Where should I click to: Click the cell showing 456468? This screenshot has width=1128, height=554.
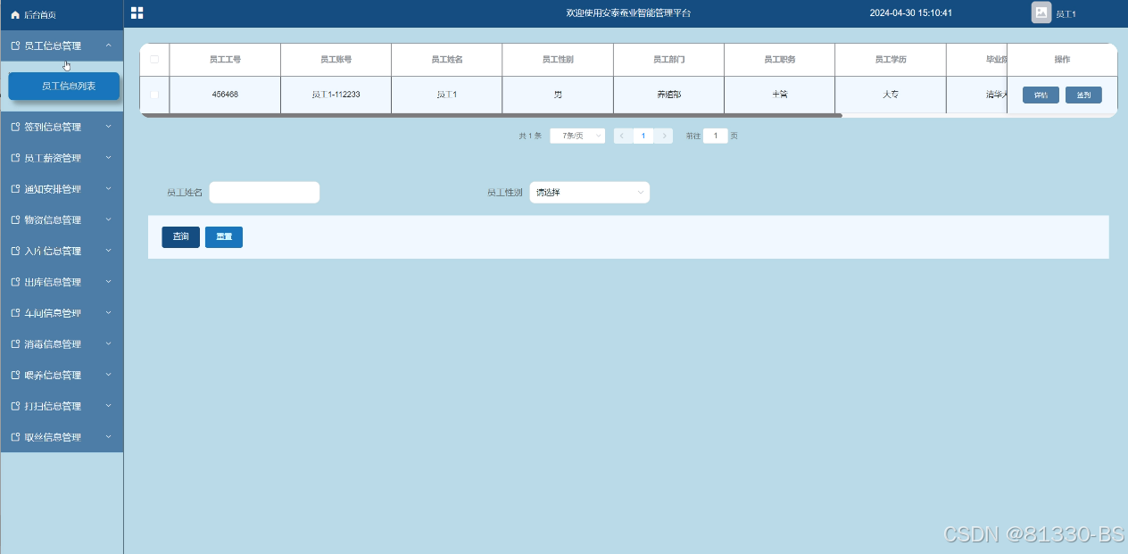pyautogui.click(x=225, y=95)
